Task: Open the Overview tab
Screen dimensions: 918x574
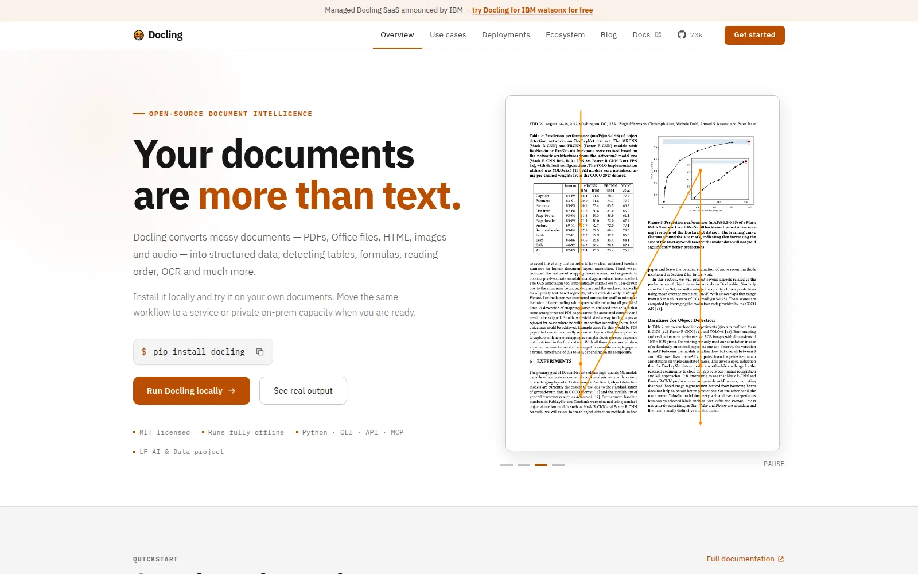Action: coord(397,35)
